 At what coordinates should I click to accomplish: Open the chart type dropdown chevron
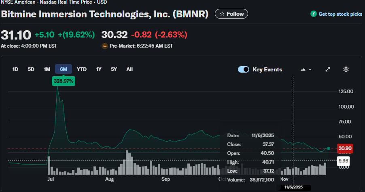tap(310, 69)
